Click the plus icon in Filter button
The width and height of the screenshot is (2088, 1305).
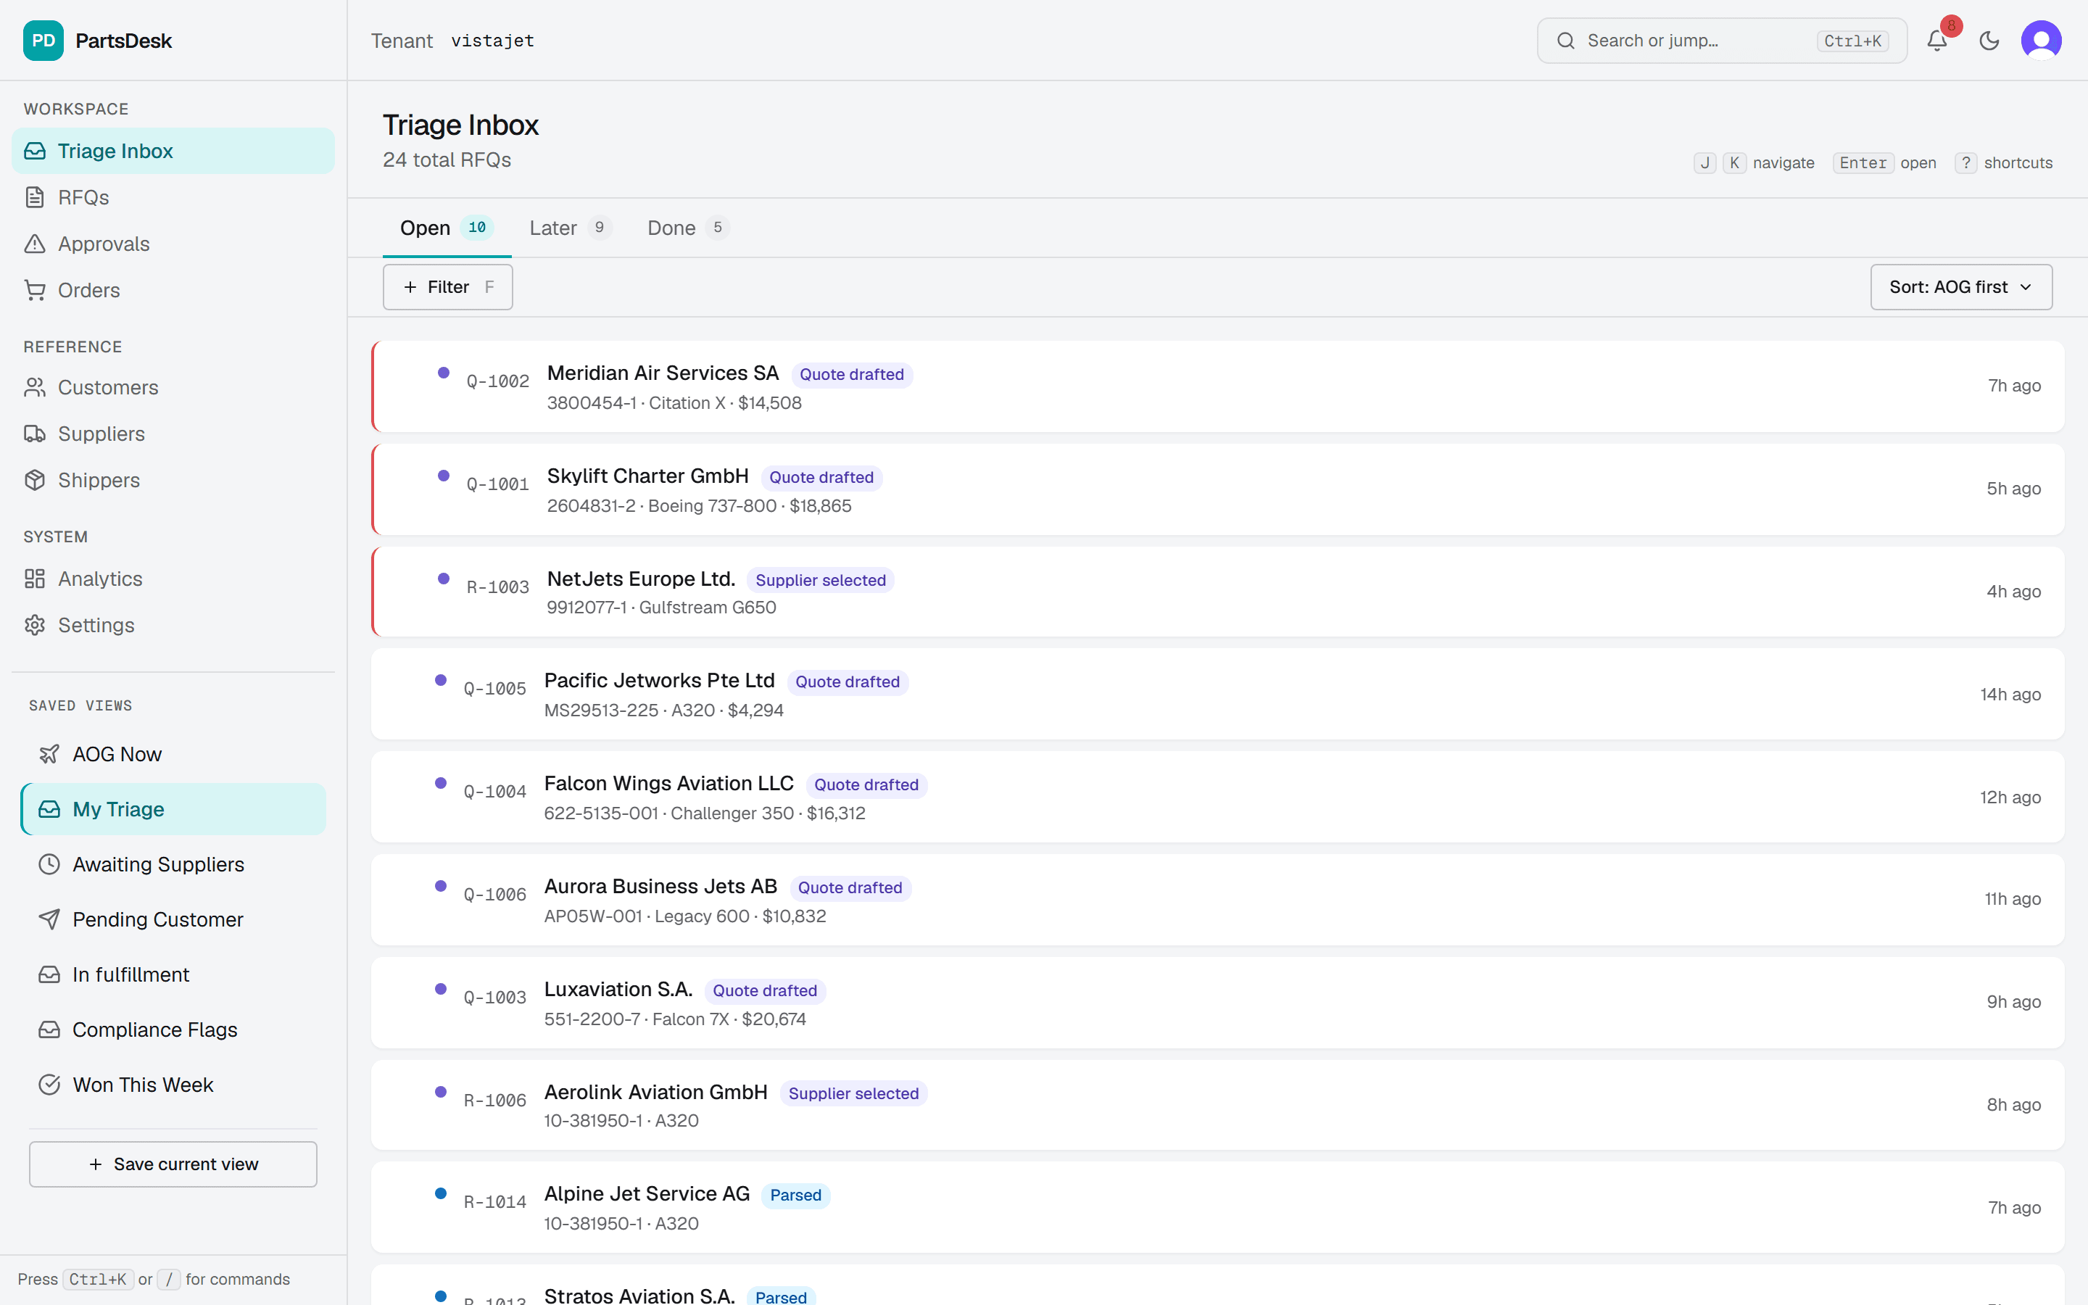point(410,287)
